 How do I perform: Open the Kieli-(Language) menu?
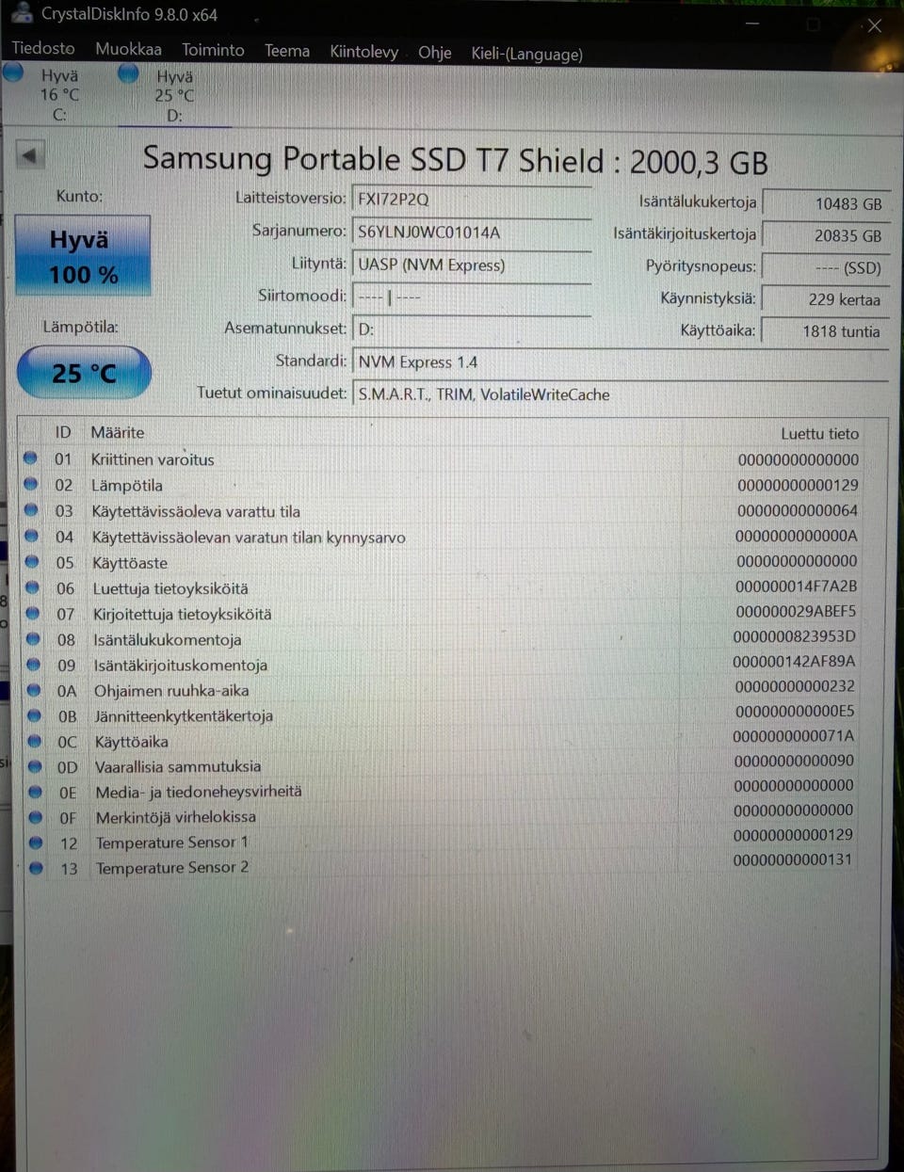click(526, 54)
